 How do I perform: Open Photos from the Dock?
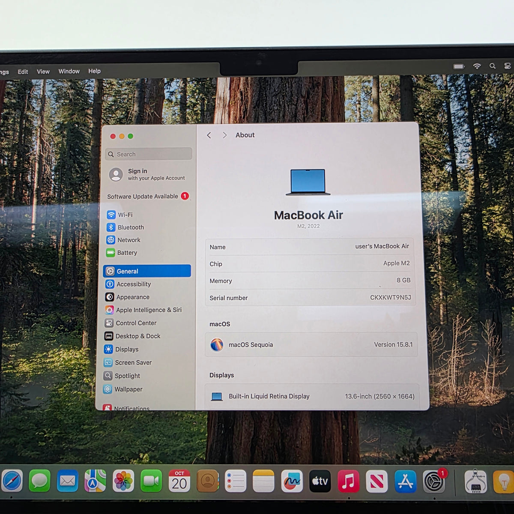pos(123,481)
